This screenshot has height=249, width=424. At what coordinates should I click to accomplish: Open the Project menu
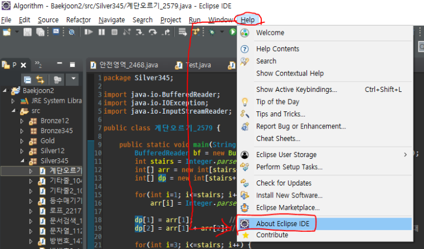tap(171, 20)
